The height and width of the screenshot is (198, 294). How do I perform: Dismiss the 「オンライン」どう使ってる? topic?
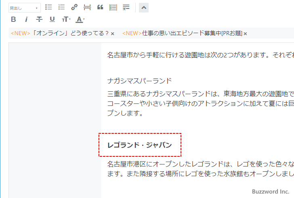point(113,34)
